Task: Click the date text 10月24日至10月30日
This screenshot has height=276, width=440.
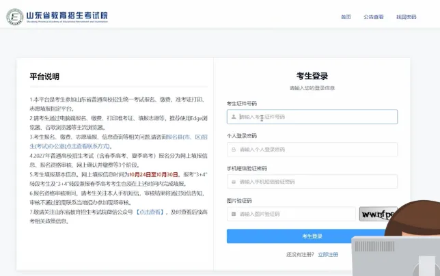Action: pyautogui.click(x=154, y=174)
